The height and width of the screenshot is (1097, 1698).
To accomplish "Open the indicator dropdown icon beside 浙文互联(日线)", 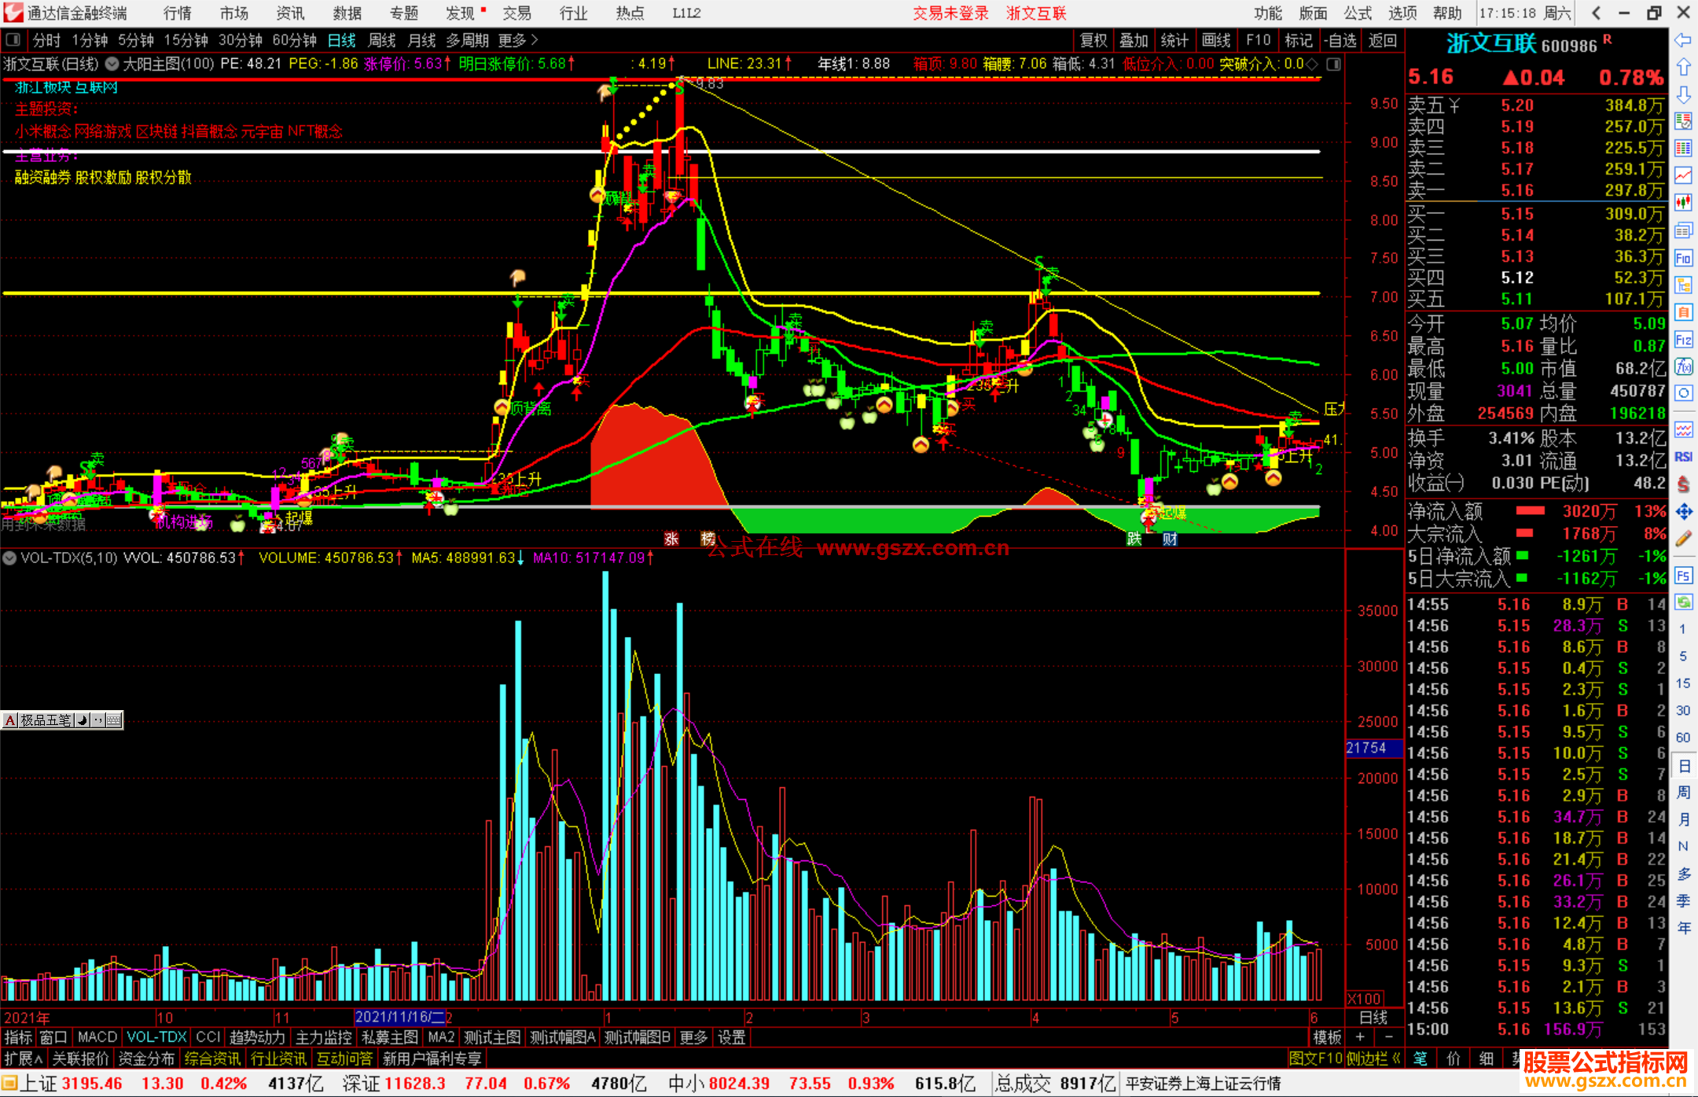I will click(x=112, y=64).
